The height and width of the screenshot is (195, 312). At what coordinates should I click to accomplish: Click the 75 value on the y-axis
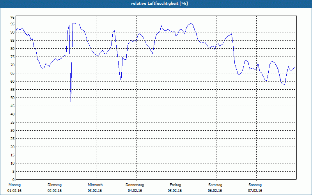pos(12,57)
